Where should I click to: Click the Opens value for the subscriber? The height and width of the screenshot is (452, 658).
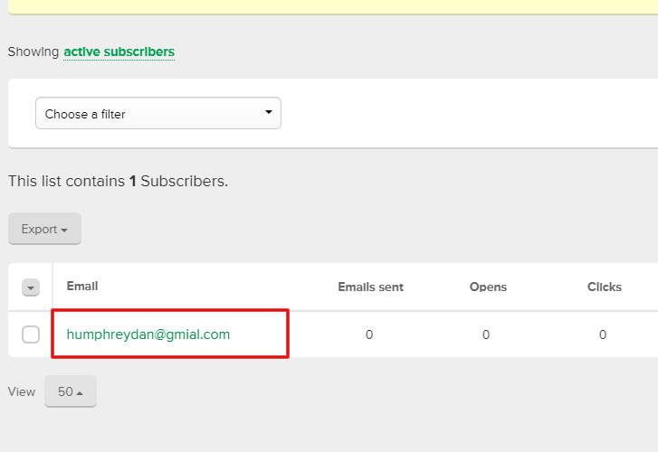point(486,334)
